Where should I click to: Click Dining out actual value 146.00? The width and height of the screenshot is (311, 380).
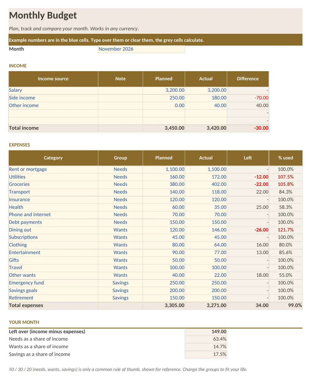point(206,230)
